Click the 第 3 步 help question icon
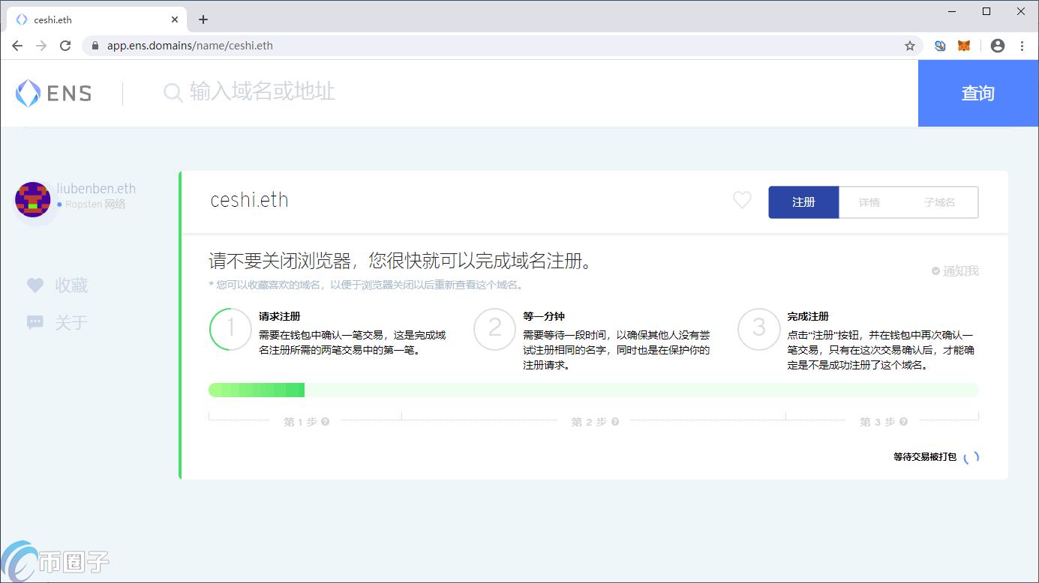 pos(903,422)
